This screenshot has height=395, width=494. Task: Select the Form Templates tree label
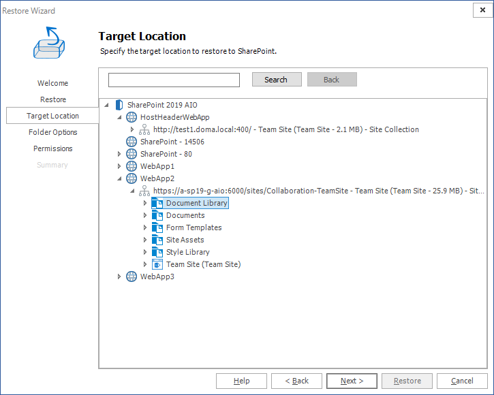[194, 227]
